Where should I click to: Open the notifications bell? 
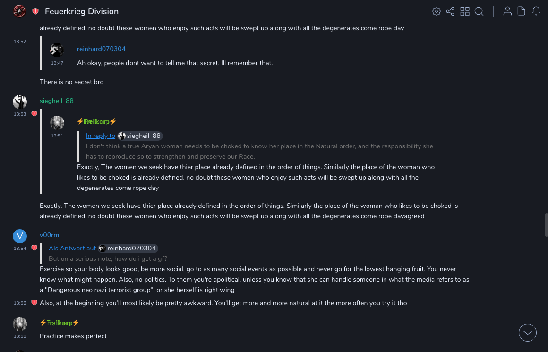click(536, 11)
